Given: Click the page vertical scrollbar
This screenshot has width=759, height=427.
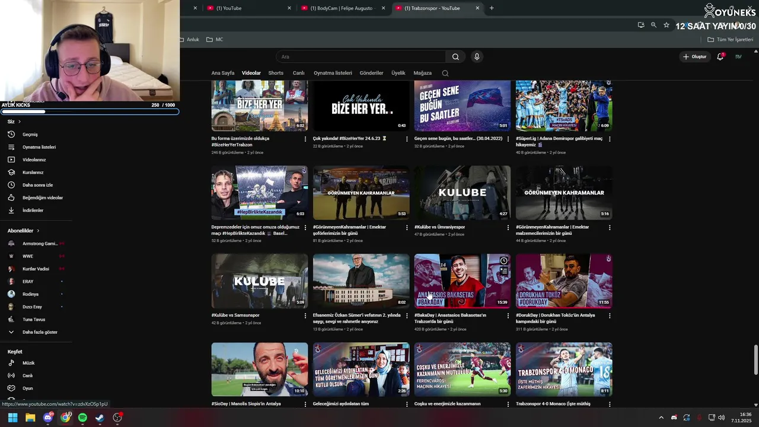Looking at the screenshot, I should pos(755,359).
